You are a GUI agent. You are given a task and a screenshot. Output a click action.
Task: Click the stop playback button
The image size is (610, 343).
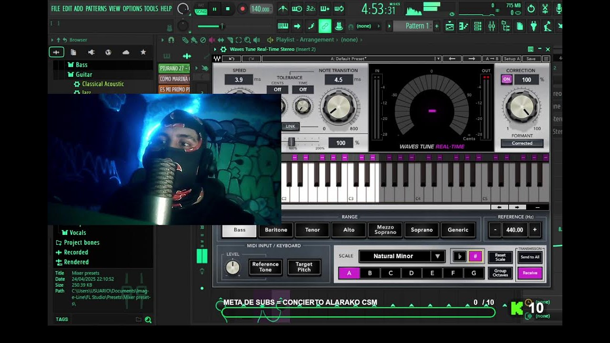click(x=228, y=9)
